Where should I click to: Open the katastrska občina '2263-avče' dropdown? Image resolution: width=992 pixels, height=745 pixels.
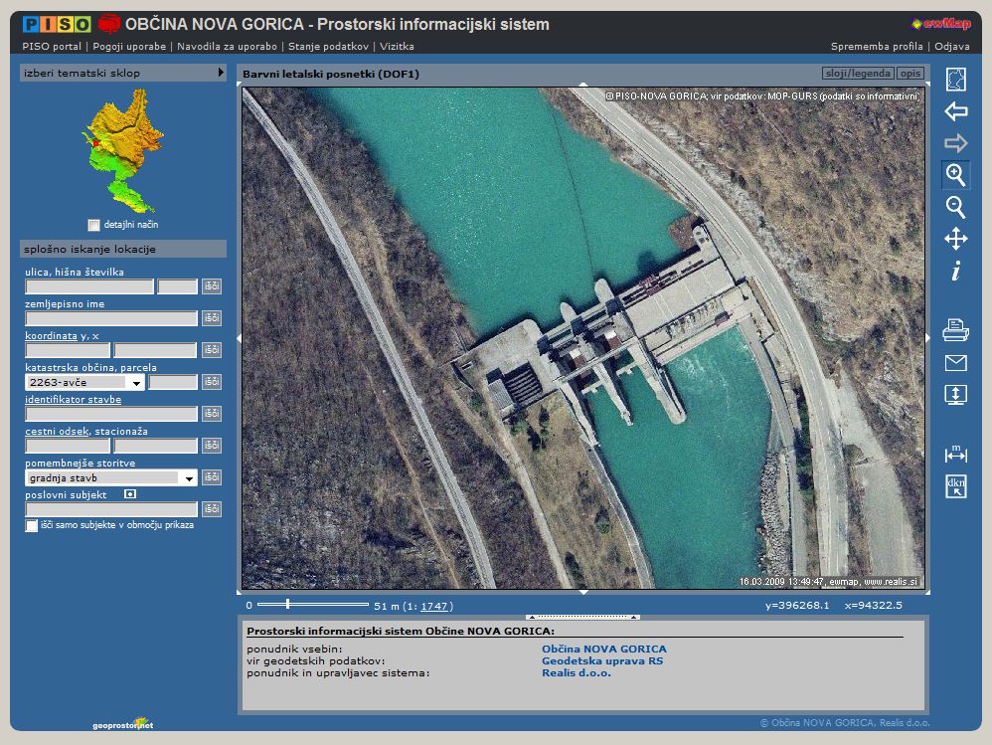tap(136, 382)
